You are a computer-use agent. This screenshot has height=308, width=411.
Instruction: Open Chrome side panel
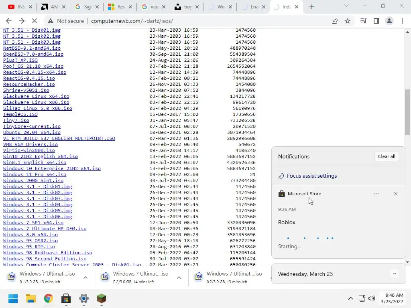376,21
